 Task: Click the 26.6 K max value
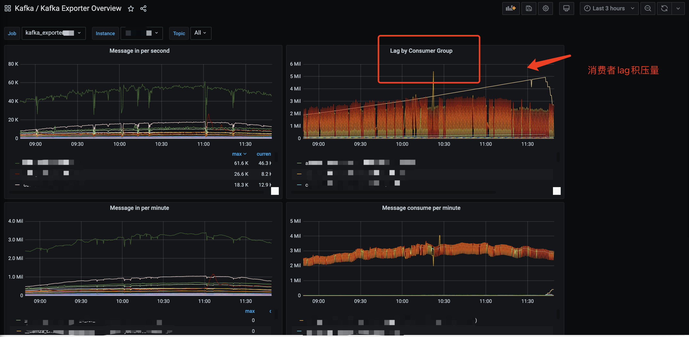click(241, 174)
